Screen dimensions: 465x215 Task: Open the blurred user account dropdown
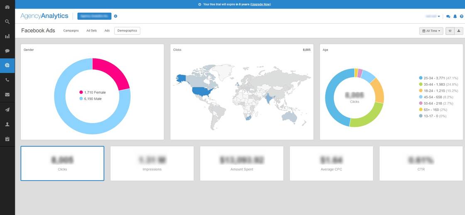click(433, 16)
